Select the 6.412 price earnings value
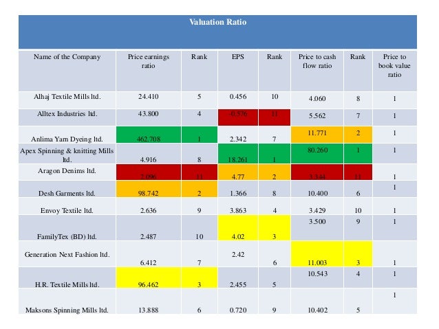439x329 pixels. tap(149, 263)
